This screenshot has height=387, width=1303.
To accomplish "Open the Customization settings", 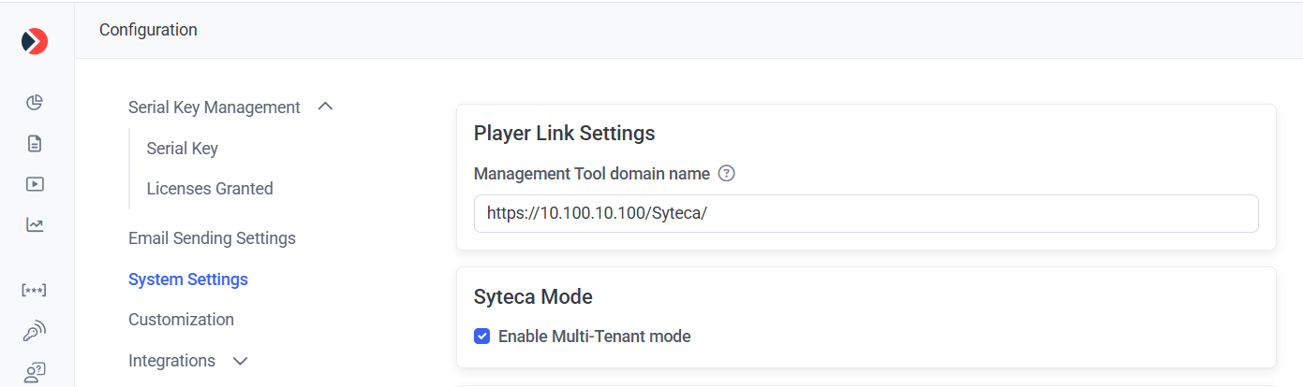I will (181, 320).
